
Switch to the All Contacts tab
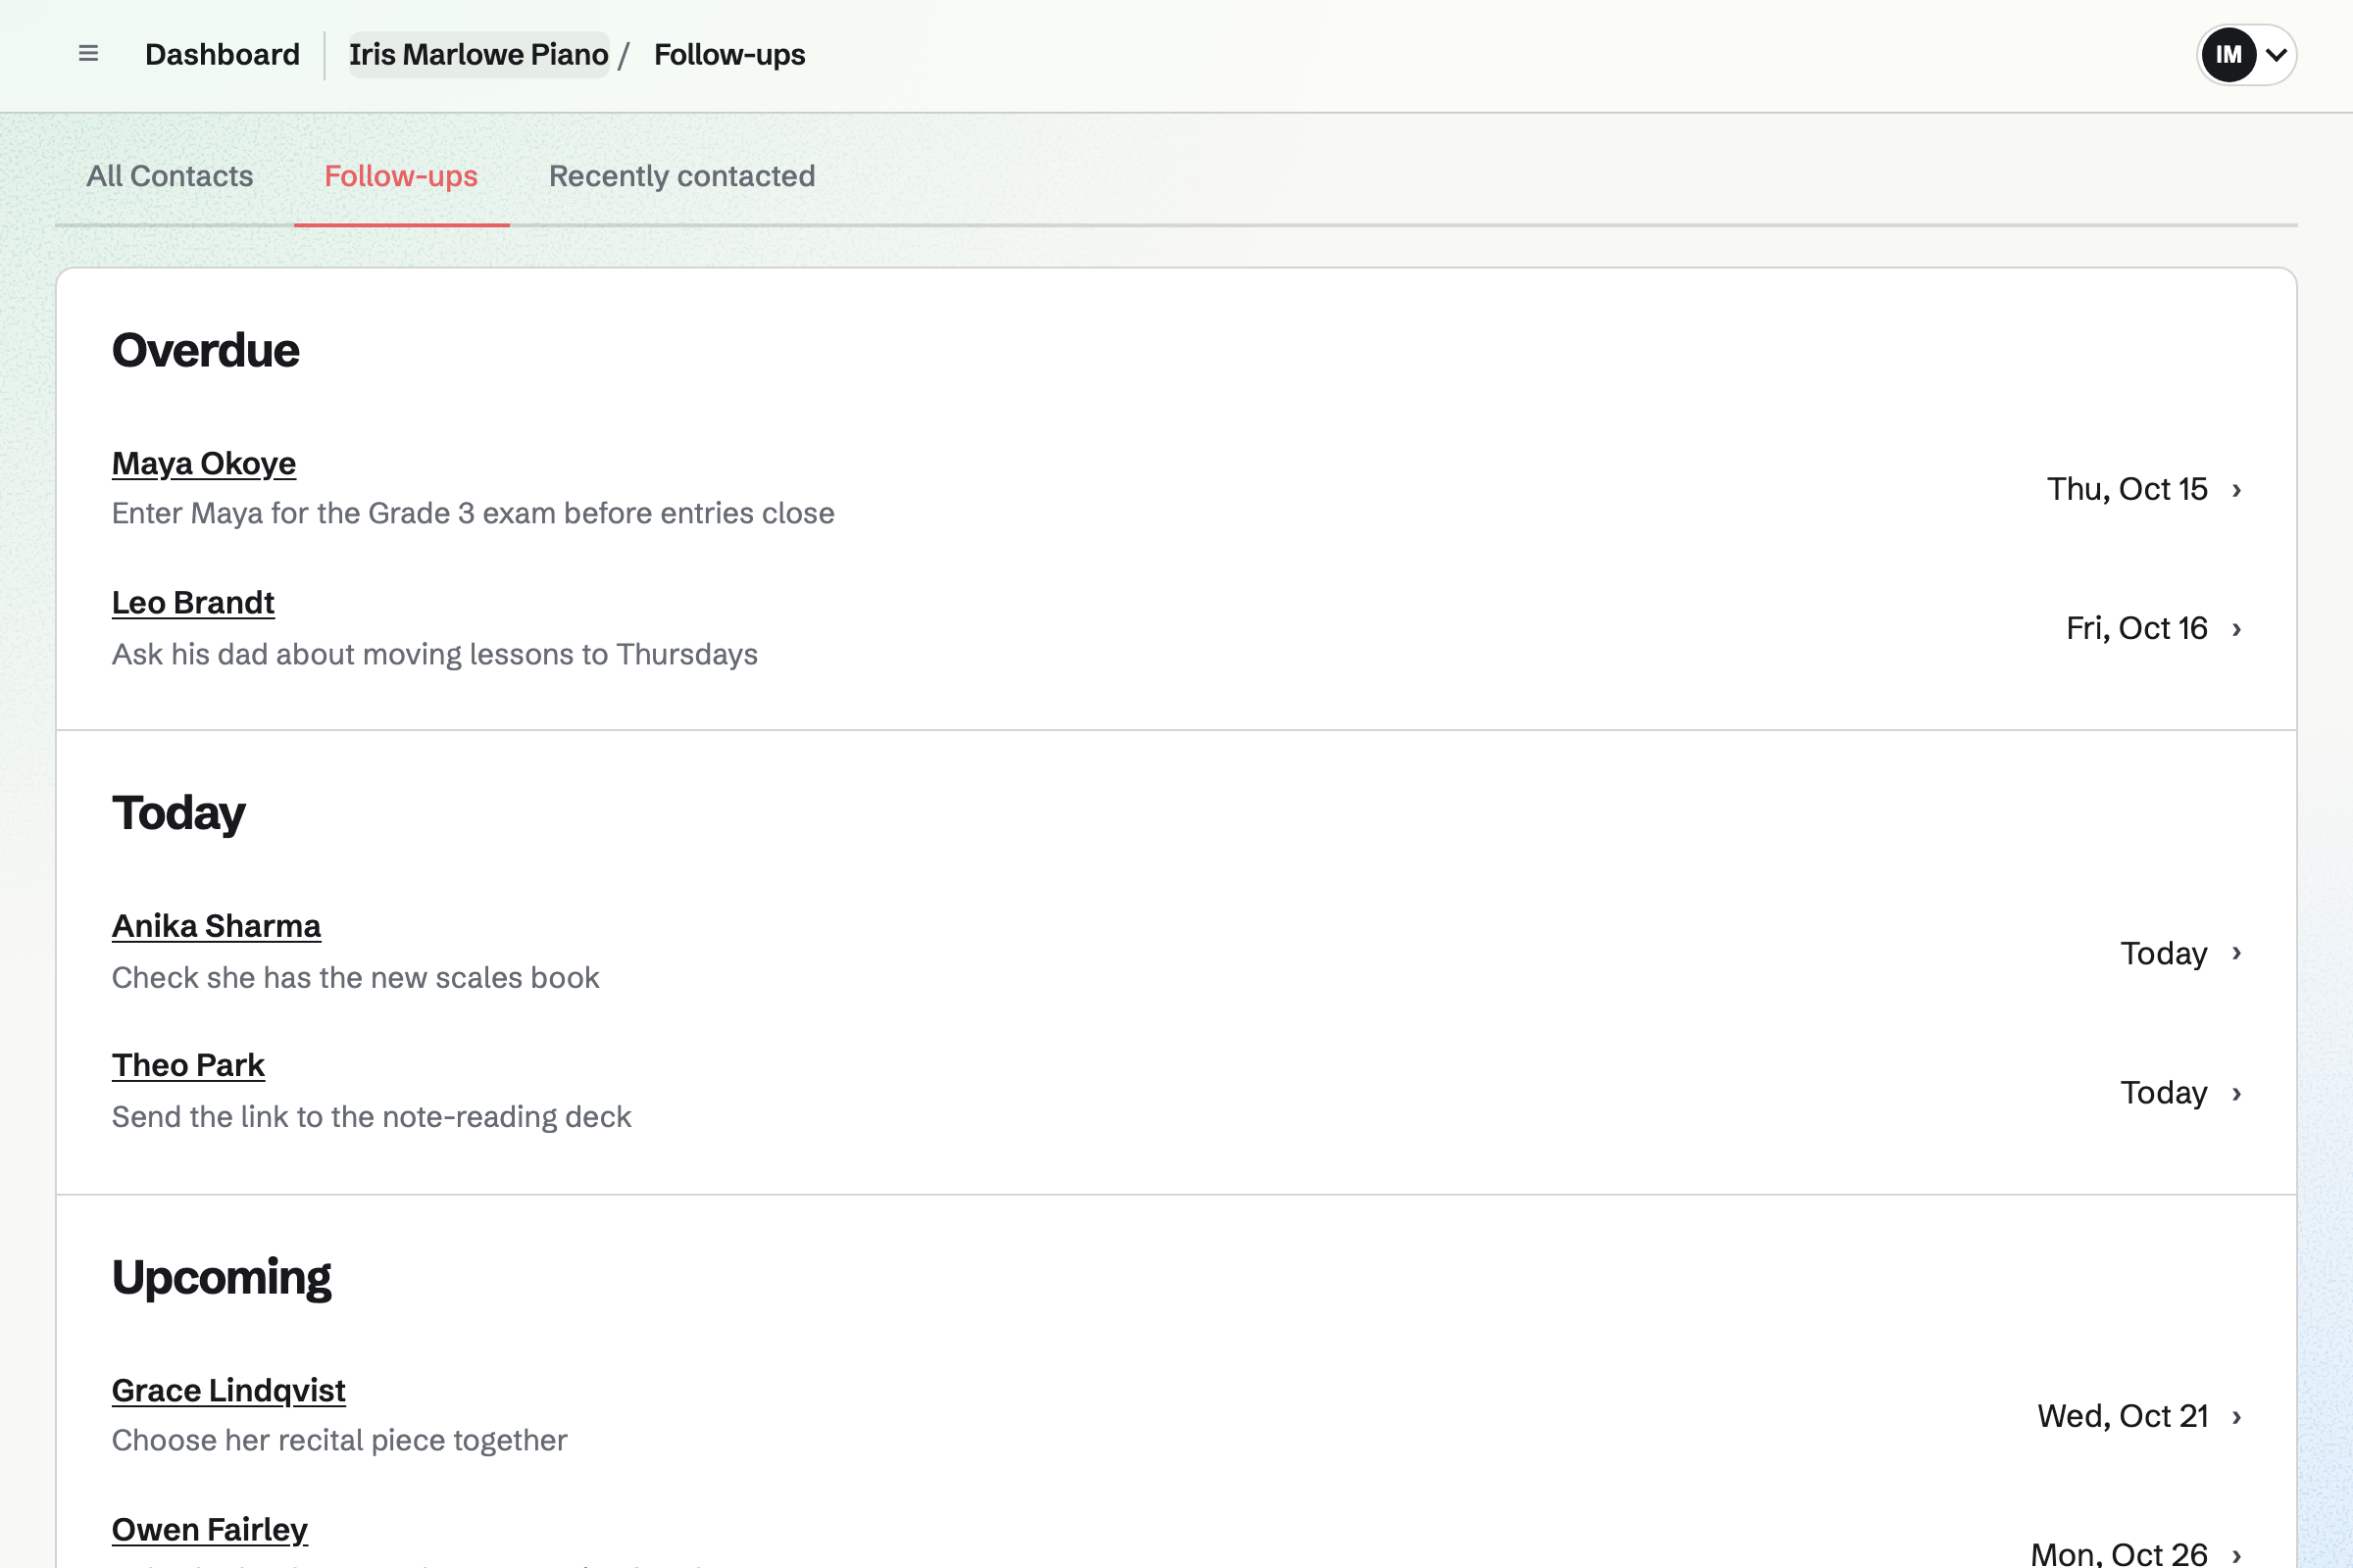click(170, 176)
